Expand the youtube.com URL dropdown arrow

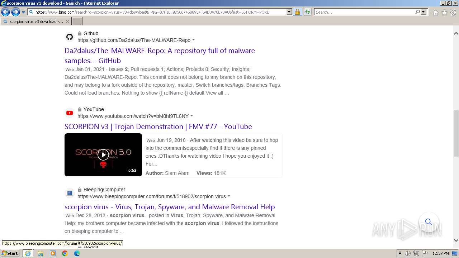(x=191, y=116)
